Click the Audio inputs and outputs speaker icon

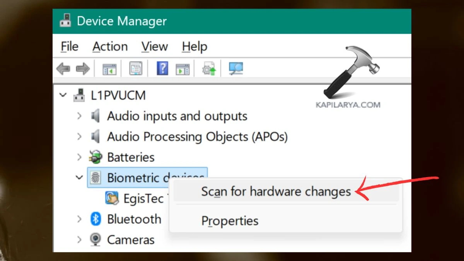tap(95, 116)
